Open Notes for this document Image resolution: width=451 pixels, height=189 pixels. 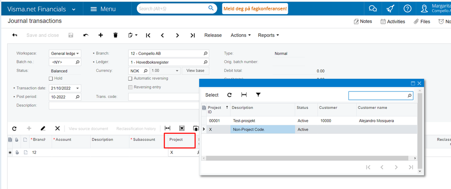[x=363, y=22]
